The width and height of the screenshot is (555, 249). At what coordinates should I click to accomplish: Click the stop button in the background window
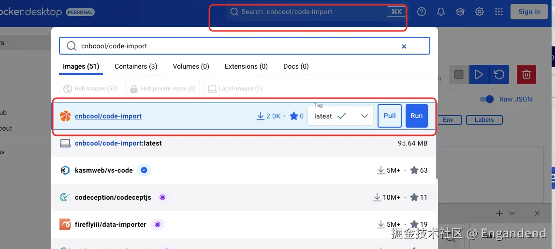click(459, 74)
